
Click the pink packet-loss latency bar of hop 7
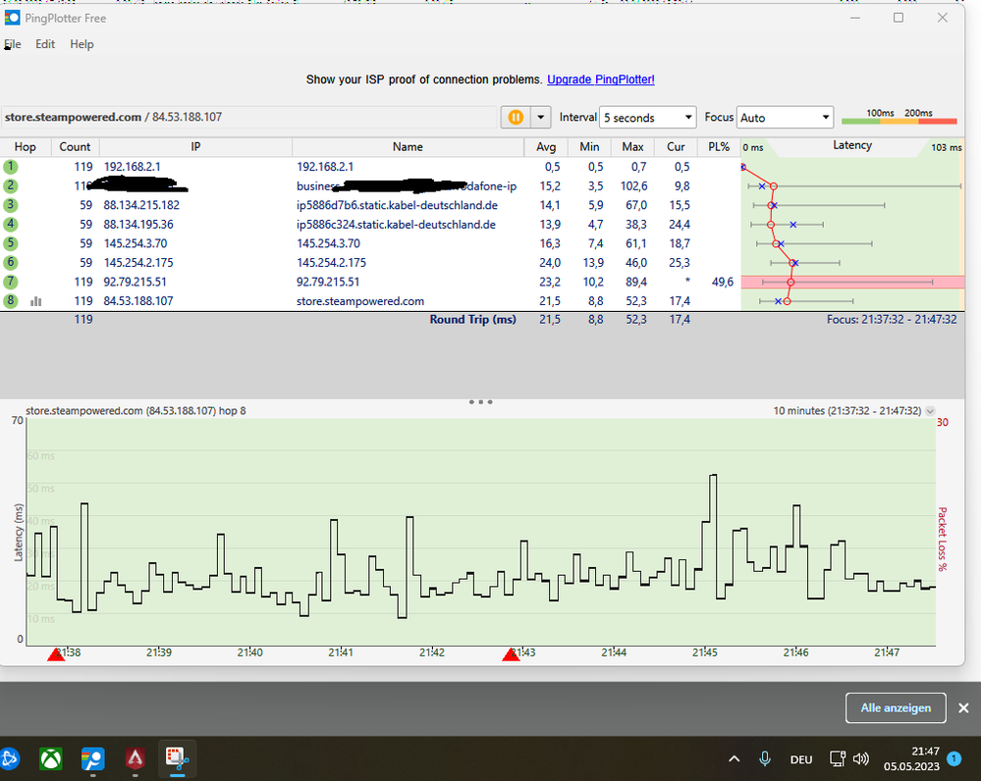(x=852, y=282)
